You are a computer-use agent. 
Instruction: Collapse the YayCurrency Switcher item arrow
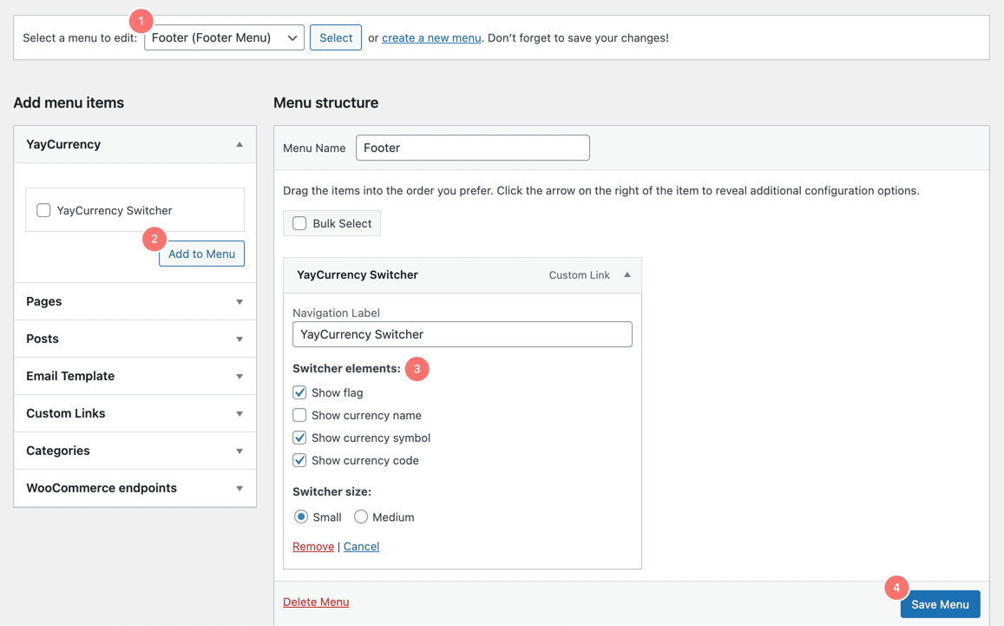627,275
